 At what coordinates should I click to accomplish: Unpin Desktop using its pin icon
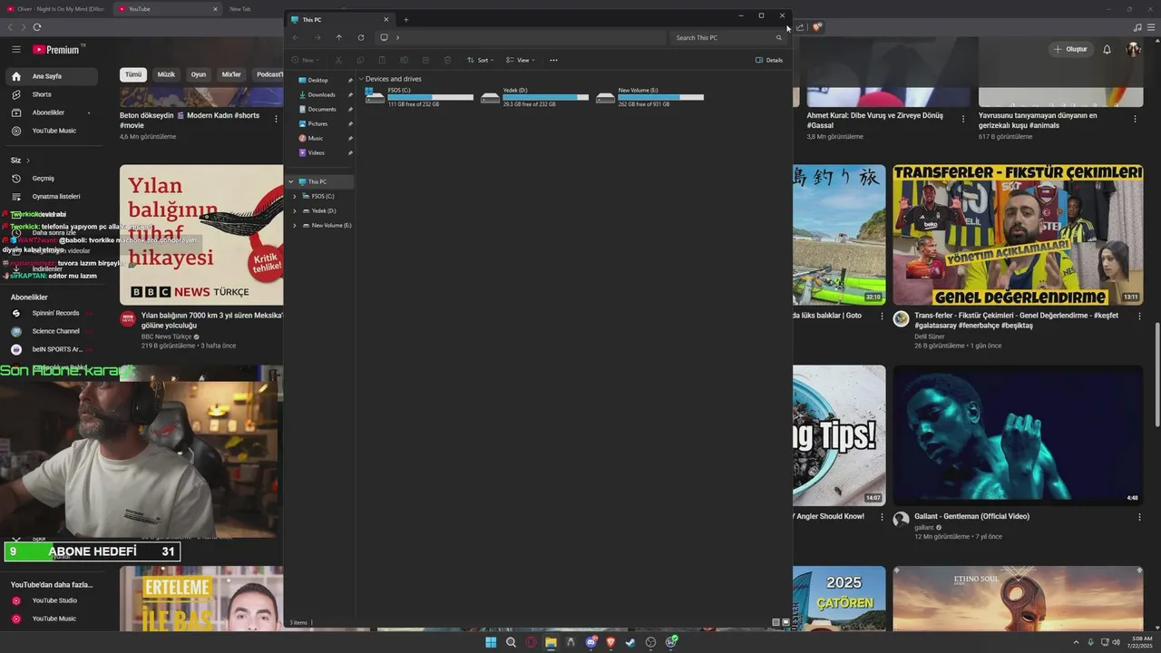coord(350,80)
